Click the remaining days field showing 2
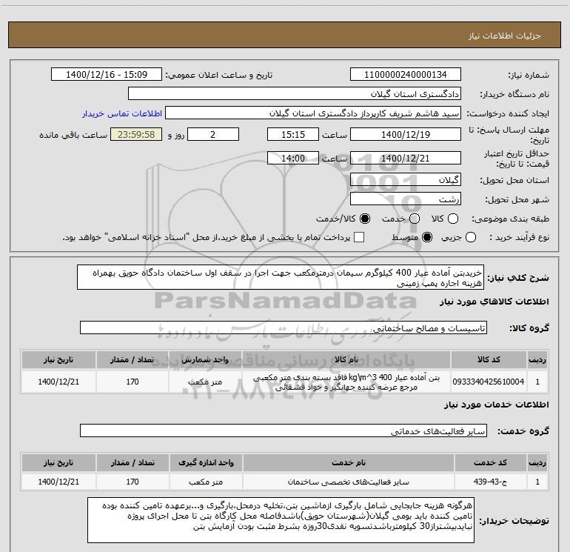Image resolution: width=570 pixels, height=552 pixels. tap(213, 134)
